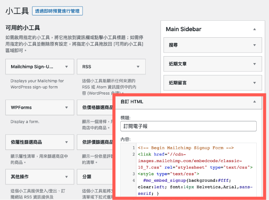Click the style type code on line 3
Viewport: 269px width, 200px height.
(168, 174)
